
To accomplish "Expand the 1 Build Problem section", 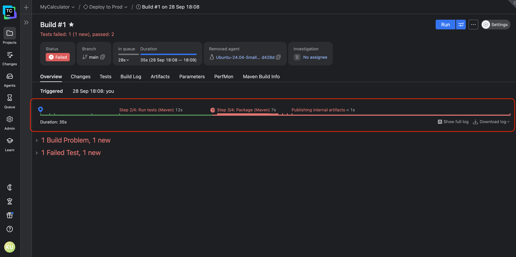I will click(37, 140).
